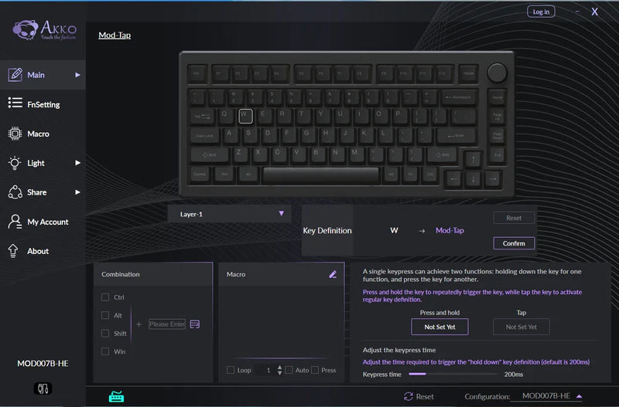Open the Layer-1 dropdown
This screenshot has width=619, height=407.
click(x=230, y=214)
